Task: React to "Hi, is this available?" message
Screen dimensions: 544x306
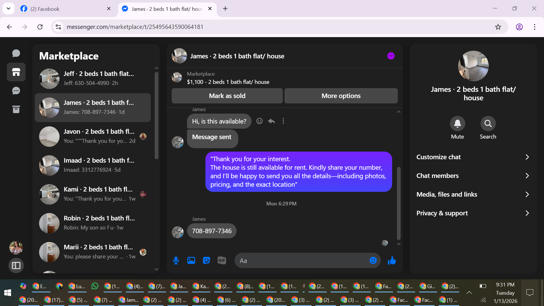Action: [x=259, y=121]
